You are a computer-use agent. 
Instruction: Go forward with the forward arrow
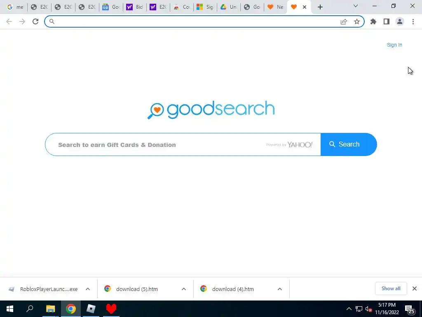[x=22, y=21]
